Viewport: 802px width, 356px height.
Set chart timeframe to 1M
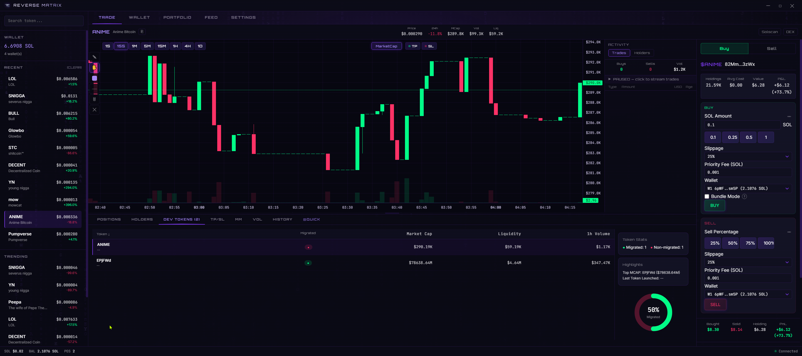click(134, 46)
